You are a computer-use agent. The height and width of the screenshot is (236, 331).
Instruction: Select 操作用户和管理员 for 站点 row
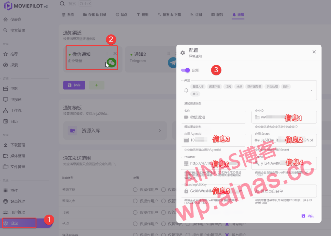(x=188, y=224)
